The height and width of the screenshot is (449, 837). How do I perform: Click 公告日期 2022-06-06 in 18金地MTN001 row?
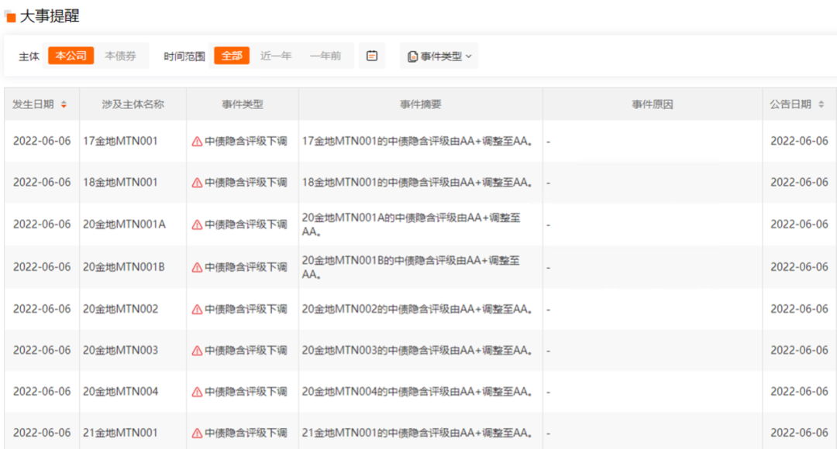(x=799, y=182)
